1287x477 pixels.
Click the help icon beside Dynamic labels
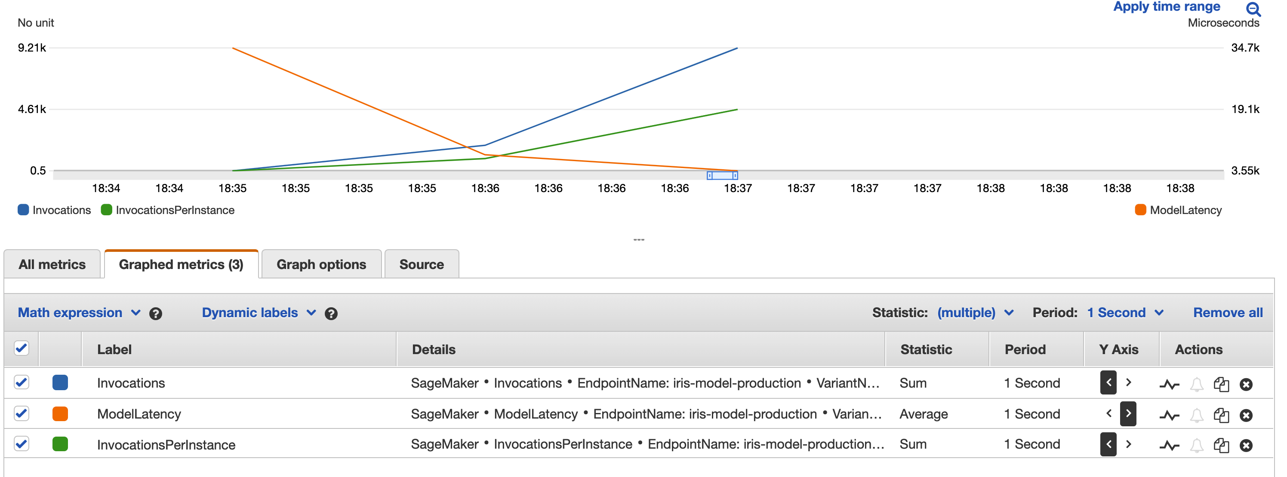coord(331,313)
